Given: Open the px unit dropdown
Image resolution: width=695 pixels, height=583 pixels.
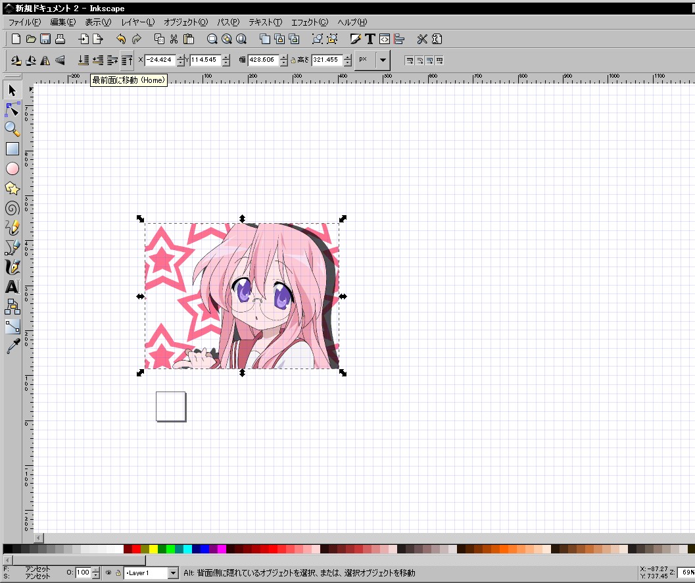Looking at the screenshot, I should click(383, 60).
